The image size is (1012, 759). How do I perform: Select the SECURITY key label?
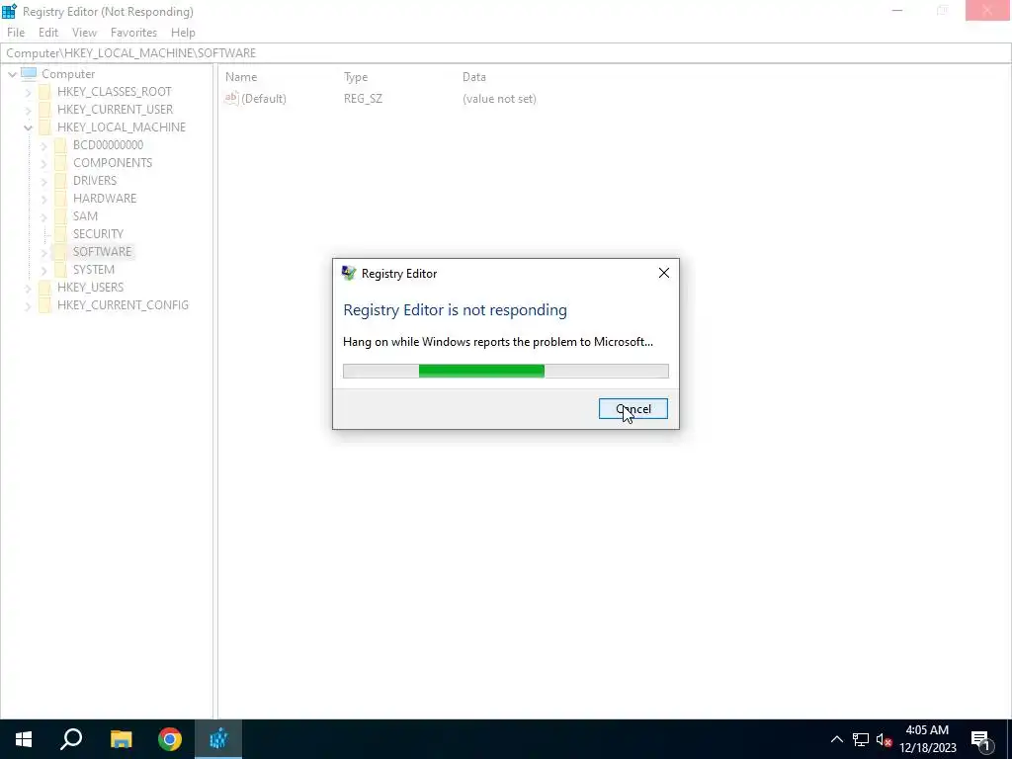[x=98, y=233]
